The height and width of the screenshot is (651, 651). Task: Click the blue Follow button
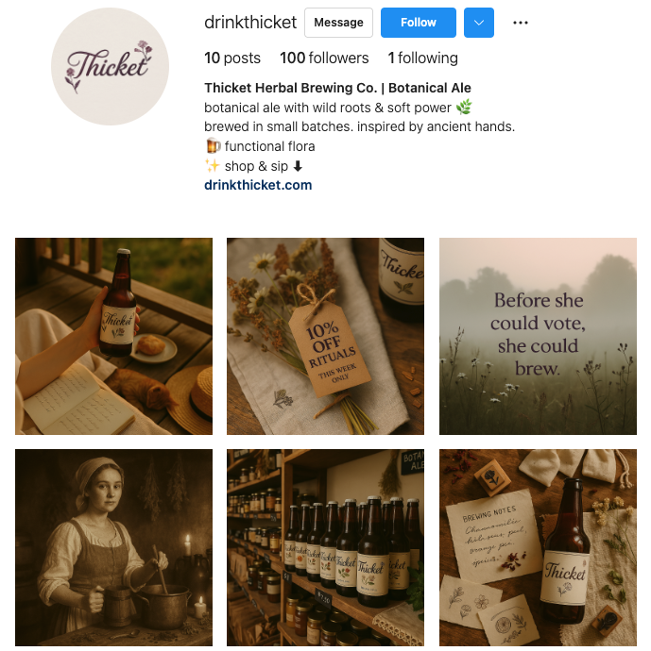(x=419, y=23)
